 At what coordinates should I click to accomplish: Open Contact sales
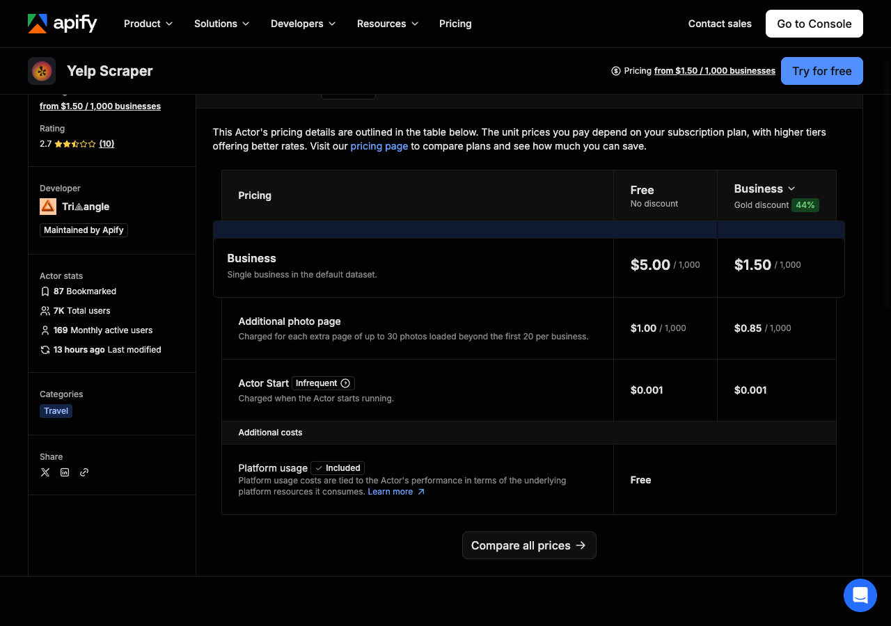(x=720, y=24)
